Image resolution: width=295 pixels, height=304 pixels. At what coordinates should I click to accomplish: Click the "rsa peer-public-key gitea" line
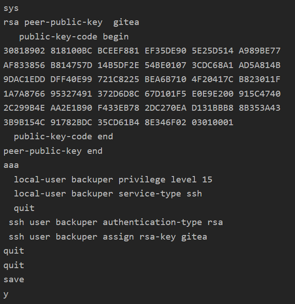click(71, 22)
